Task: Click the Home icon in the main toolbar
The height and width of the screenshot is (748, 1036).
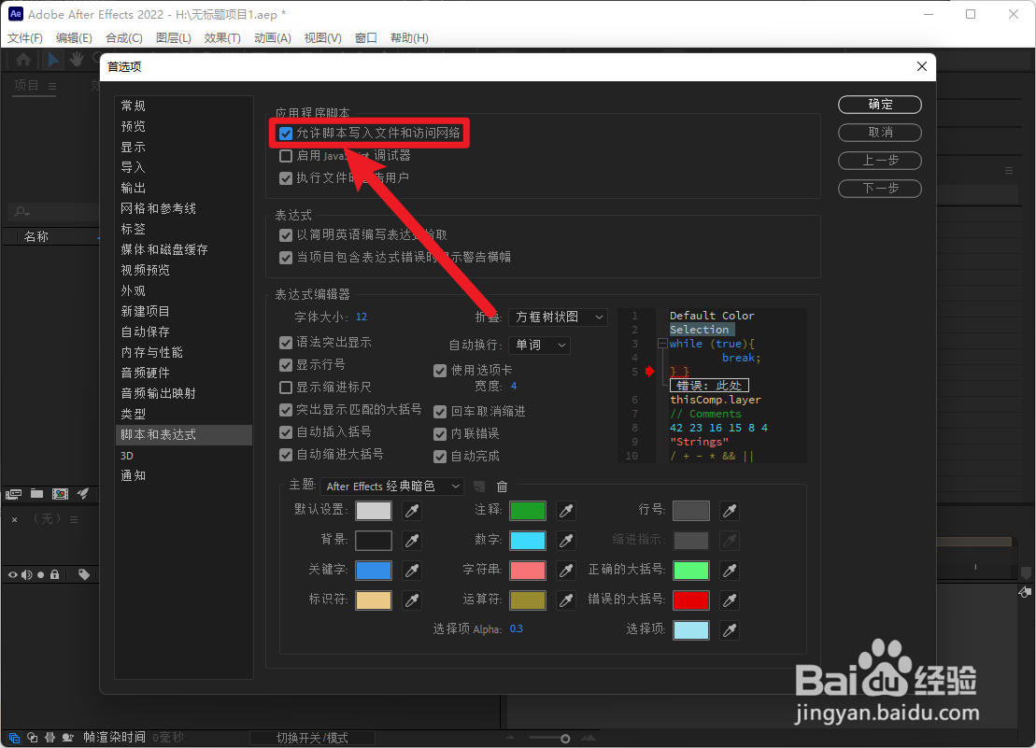Action: 23,60
